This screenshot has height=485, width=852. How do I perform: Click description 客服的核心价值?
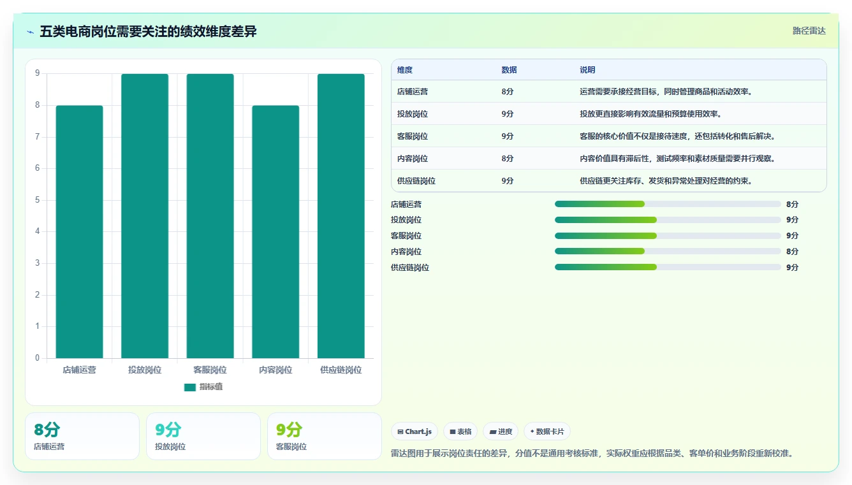pyautogui.click(x=677, y=136)
